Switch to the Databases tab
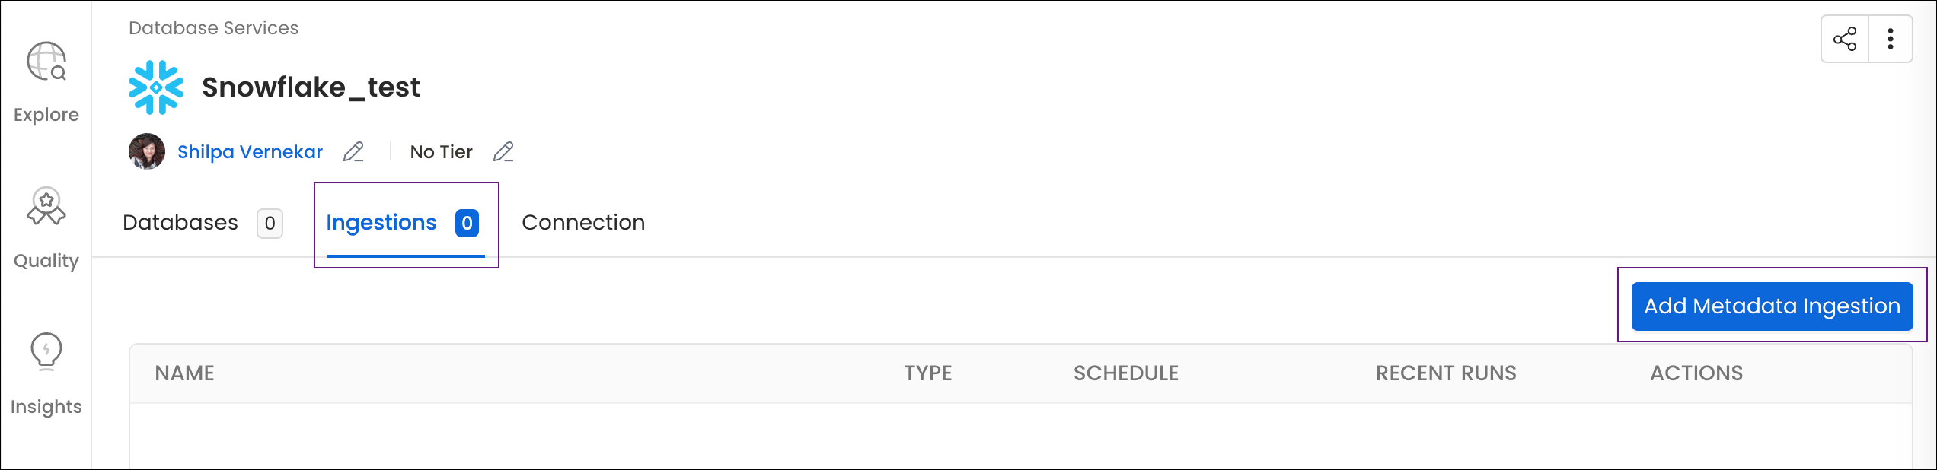This screenshot has width=1937, height=470. 180,222
